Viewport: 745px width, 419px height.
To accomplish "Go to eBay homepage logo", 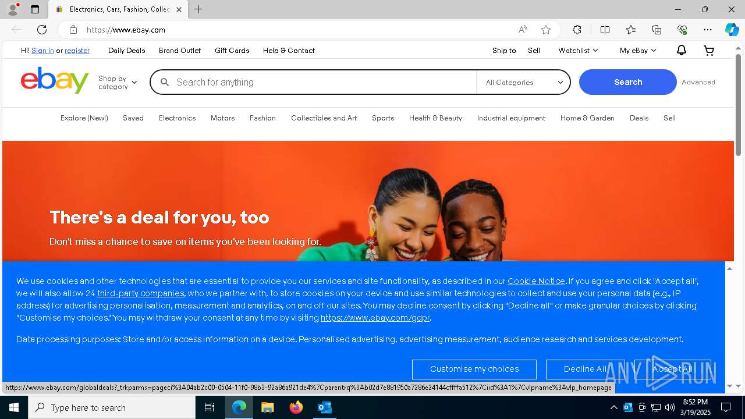I will click(55, 80).
